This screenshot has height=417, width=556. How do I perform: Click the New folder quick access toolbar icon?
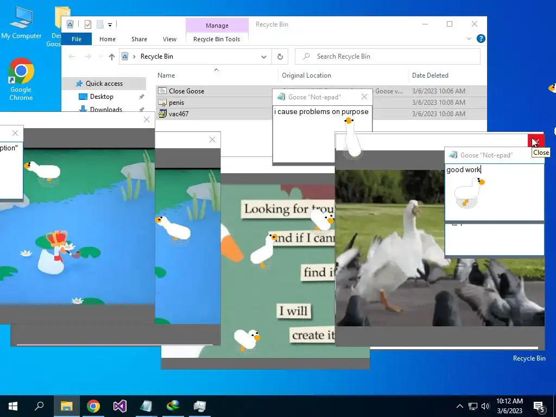[100, 24]
